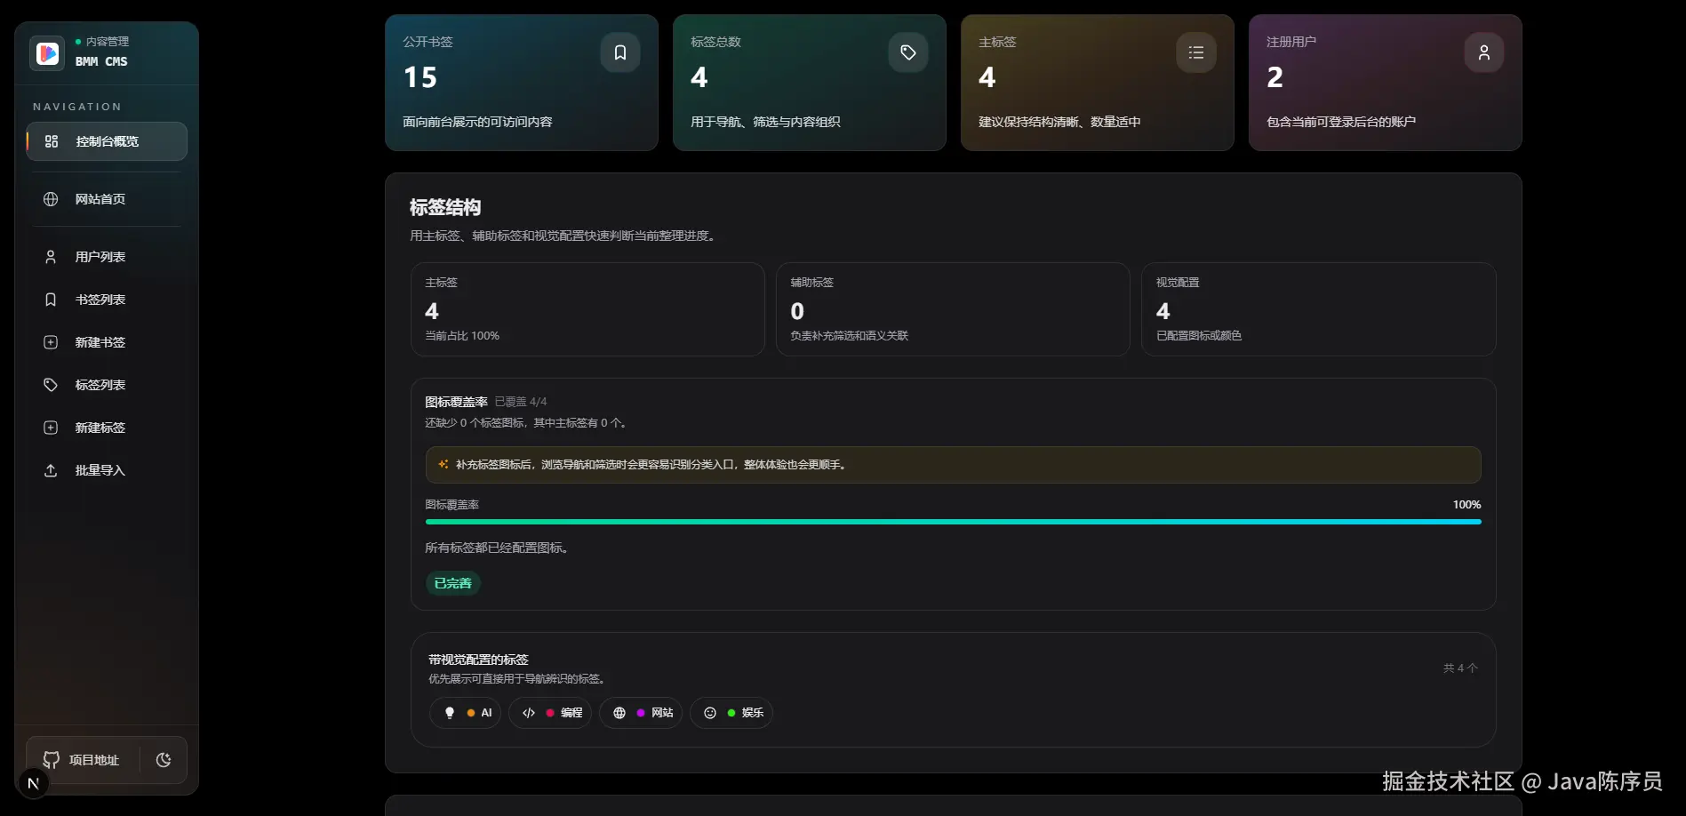The image size is (1686, 816).
Task: Click the 共 4 个 count text
Action: 1460,668
